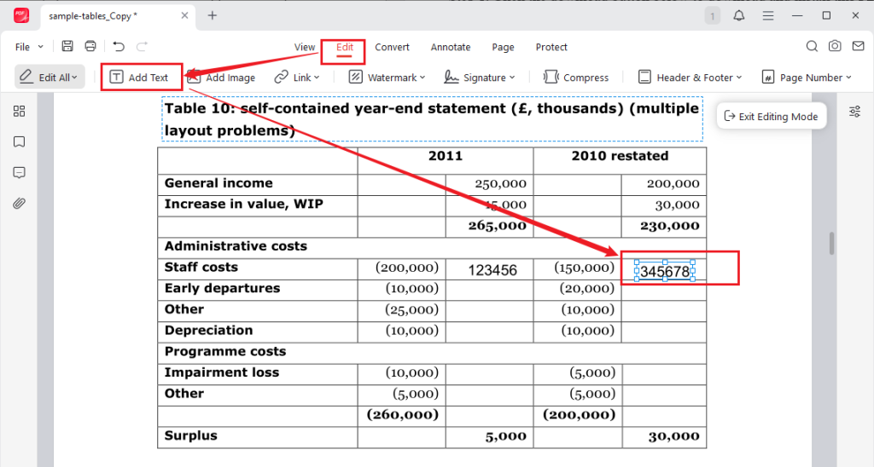Viewport: 874px width, 467px height.
Task: Click the vertical scrollbar thumb
Action: tap(831, 243)
